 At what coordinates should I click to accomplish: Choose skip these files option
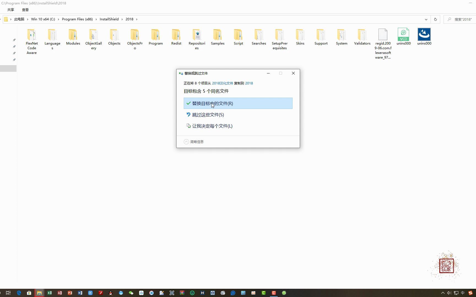pyautogui.click(x=238, y=115)
